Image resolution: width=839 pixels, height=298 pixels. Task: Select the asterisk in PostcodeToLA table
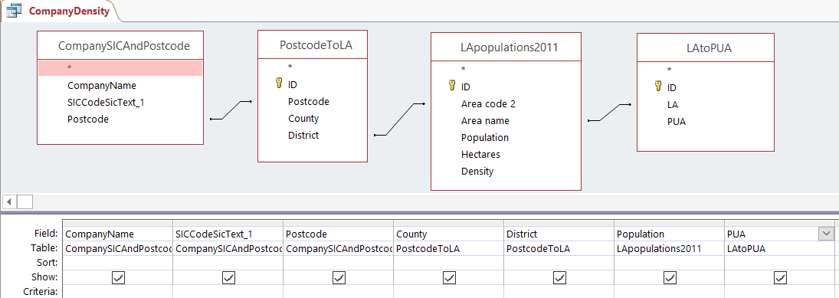290,67
